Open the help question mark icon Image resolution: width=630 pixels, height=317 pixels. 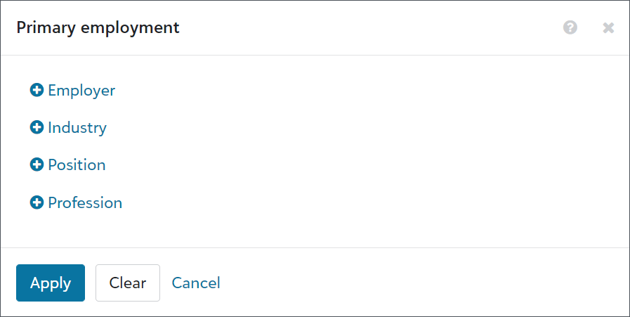(x=570, y=27)
